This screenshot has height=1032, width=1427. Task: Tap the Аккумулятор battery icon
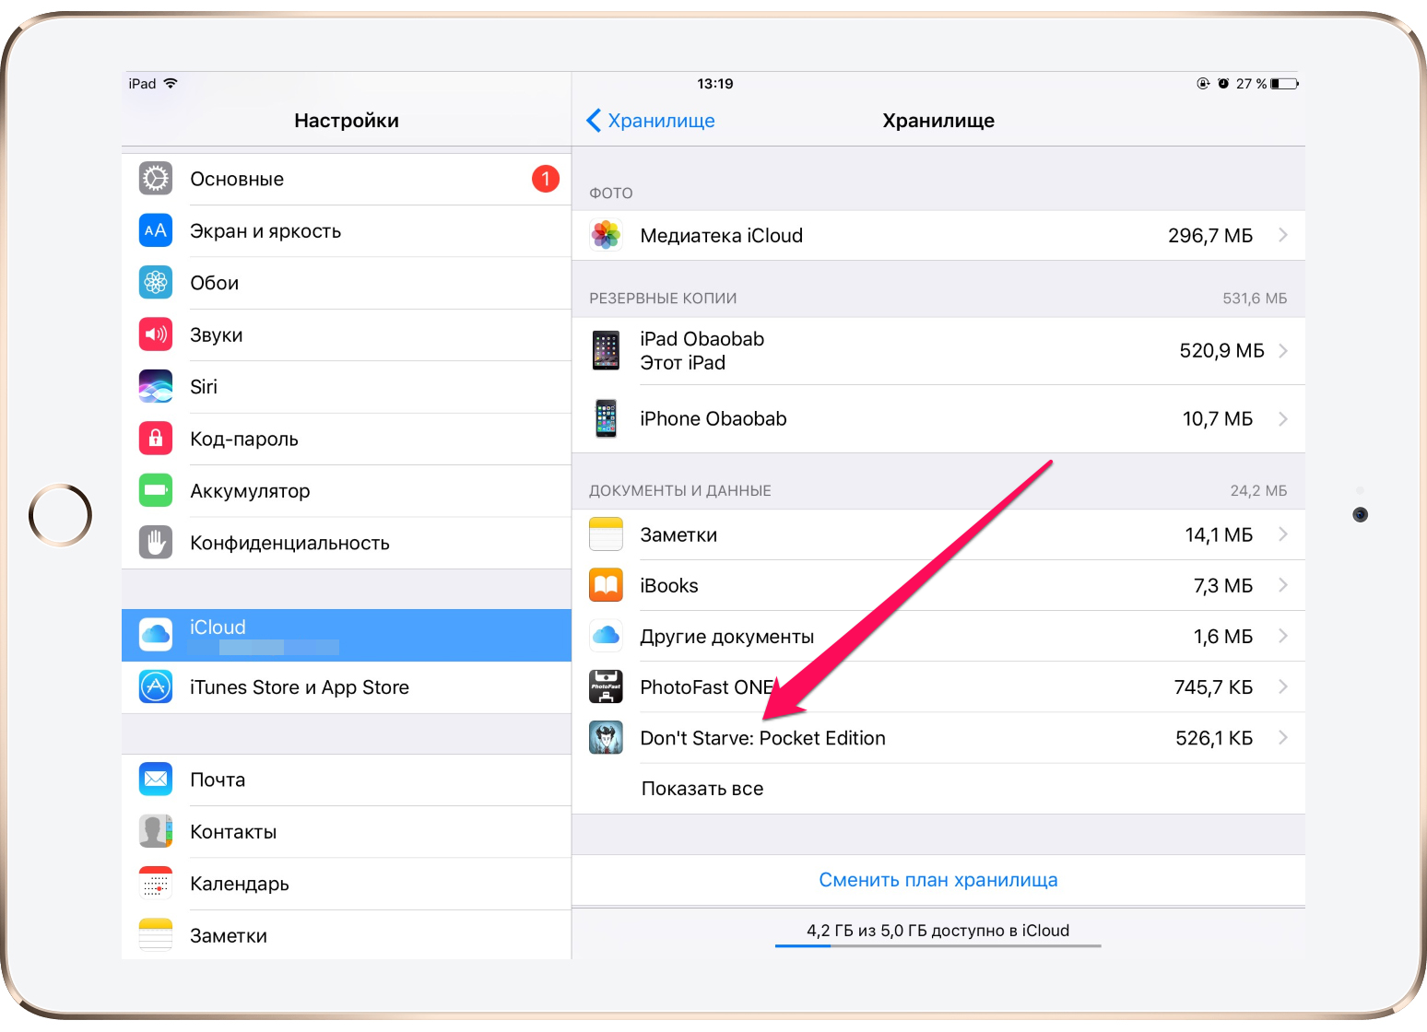[156, 490]
